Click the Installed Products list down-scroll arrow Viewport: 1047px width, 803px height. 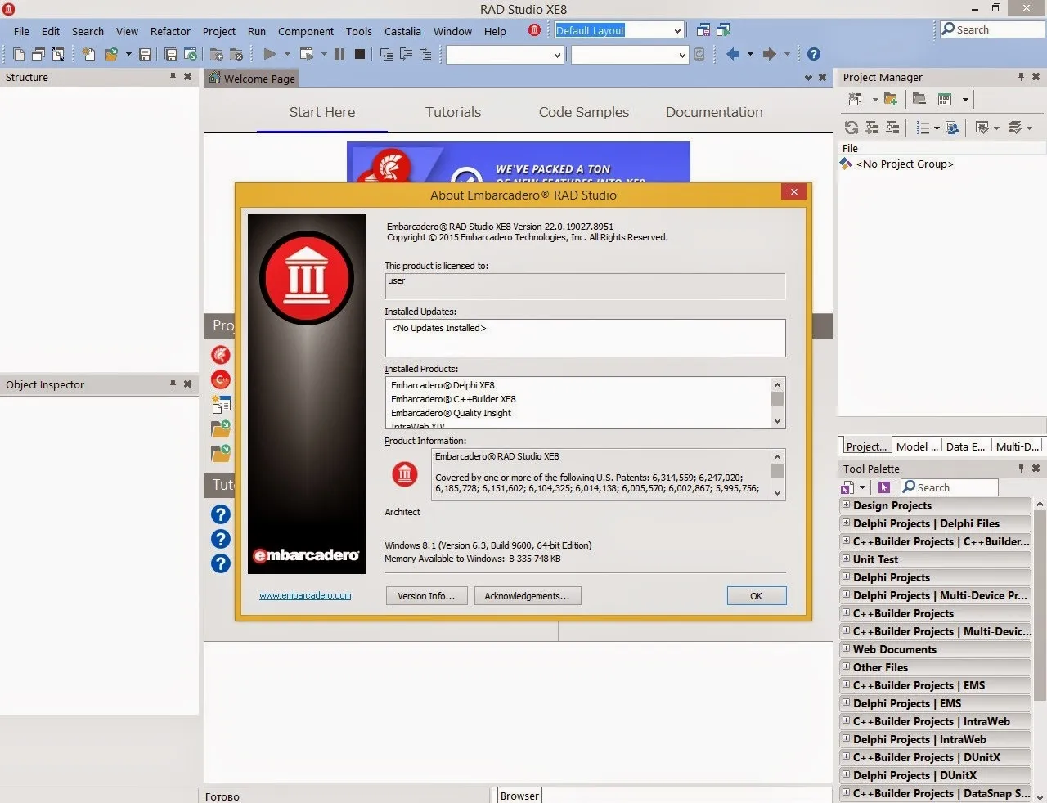tap(778, 421)
